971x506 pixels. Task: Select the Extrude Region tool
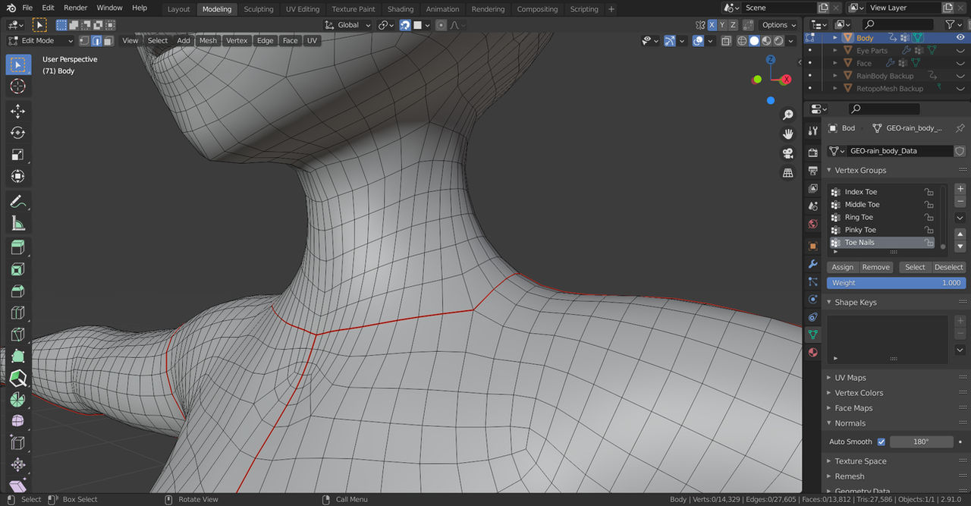tap(17, 247)
